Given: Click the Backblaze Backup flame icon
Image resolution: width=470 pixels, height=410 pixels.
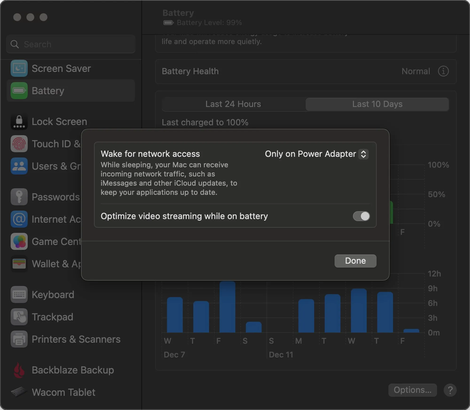Looking at the screenshot, I should (x=19, y=370).
